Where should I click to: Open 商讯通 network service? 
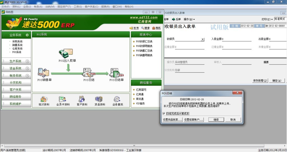click(x=140, y=99)
